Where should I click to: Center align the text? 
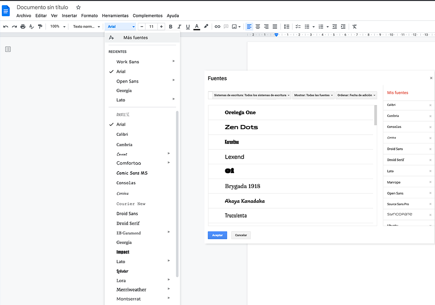(258, 27)
